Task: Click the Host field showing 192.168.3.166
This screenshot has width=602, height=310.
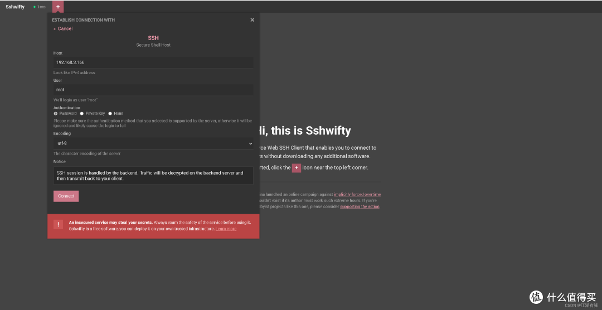Action: point(153,62)
